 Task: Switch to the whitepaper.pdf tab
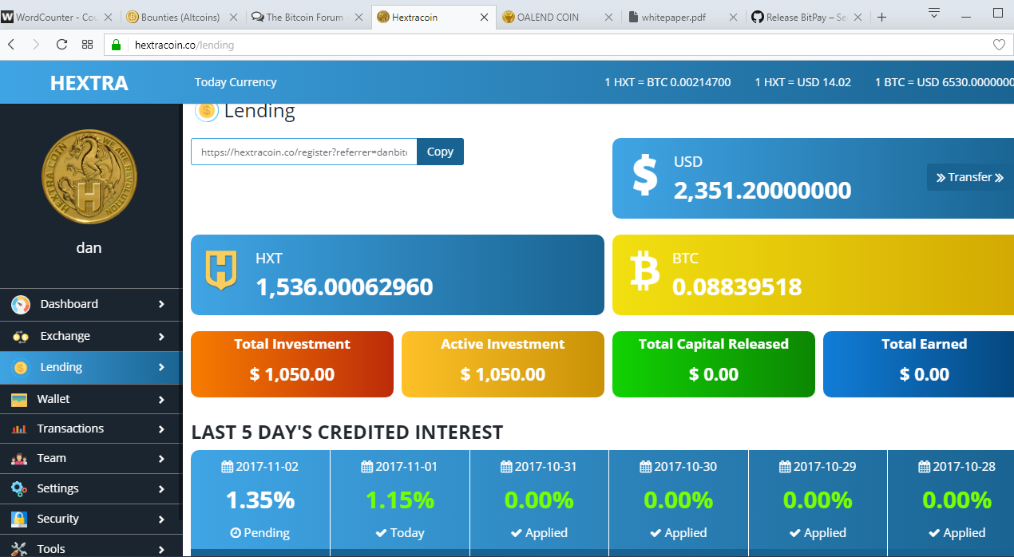point(683,17)
